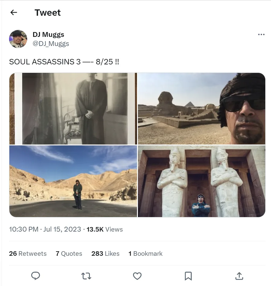Open the DJ Muggs display name link

(48, 34)
